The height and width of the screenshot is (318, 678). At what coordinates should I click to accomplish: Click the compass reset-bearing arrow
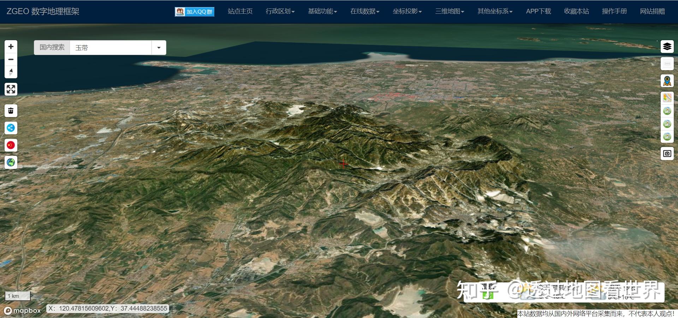(x=11, y=72)
